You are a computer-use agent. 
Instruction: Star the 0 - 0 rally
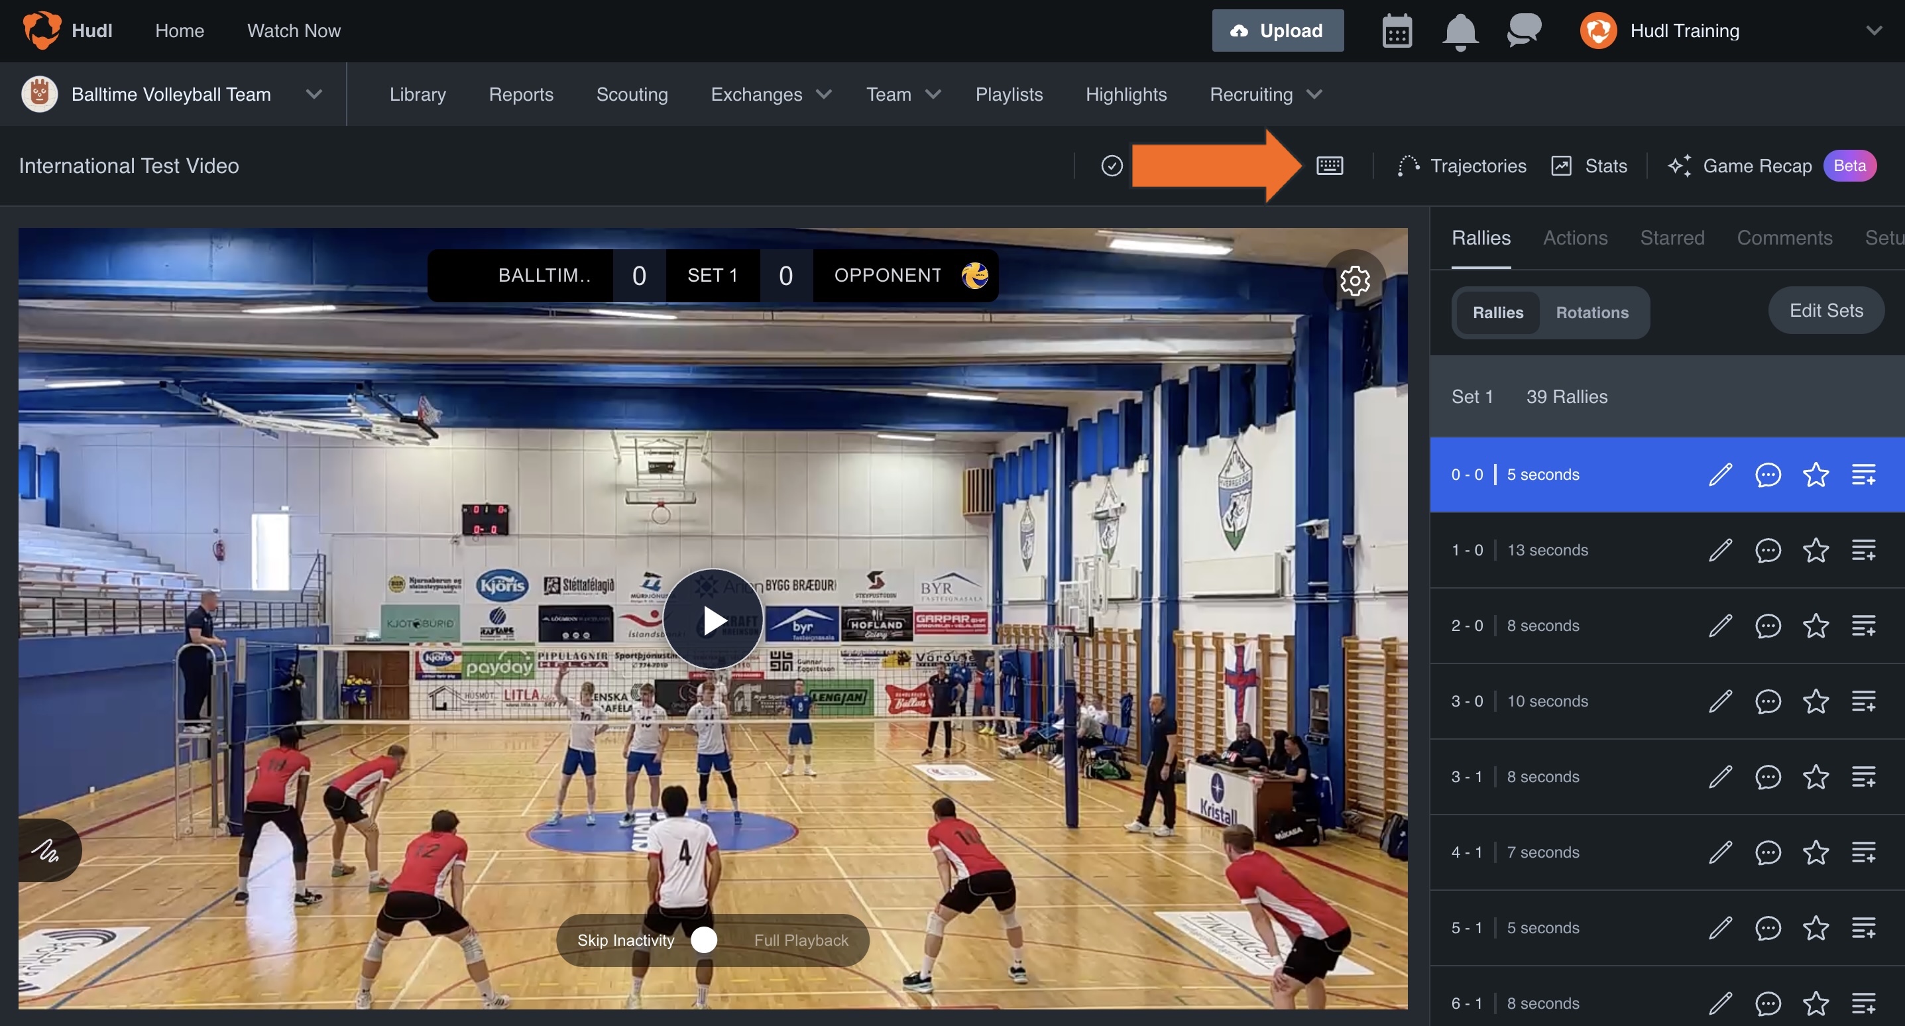point(1816,474)
